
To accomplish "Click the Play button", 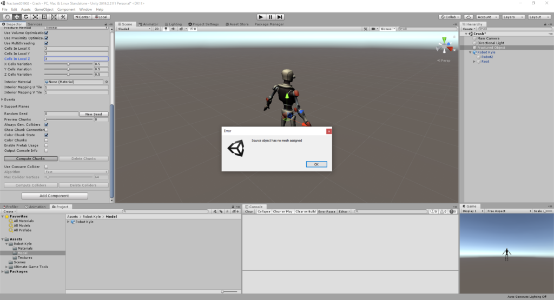I will (261, 17).
